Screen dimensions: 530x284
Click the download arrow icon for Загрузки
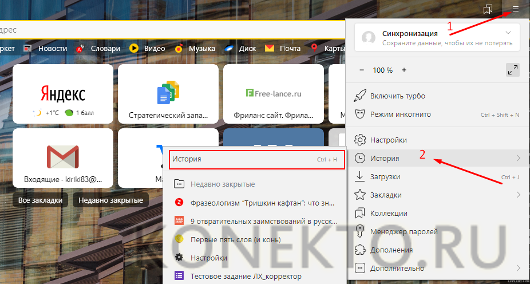pos(361,176)
